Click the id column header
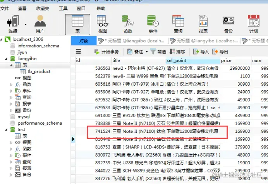The height and width of the screenshot is (184, 268). [x=93, y=61]
